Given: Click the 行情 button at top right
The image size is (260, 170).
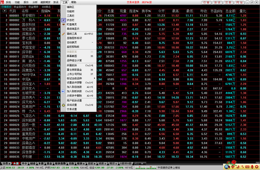Looking at the screenshot, I should click(x=206, y=2).
